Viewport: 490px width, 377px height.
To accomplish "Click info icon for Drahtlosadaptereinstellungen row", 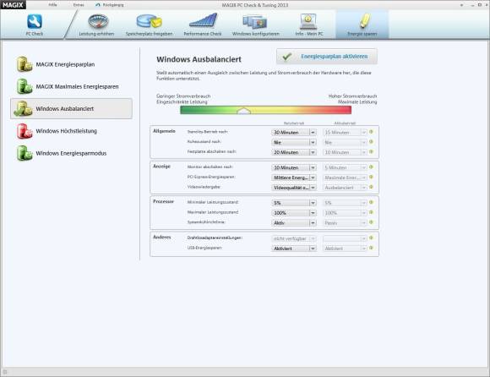I will 371,238.
